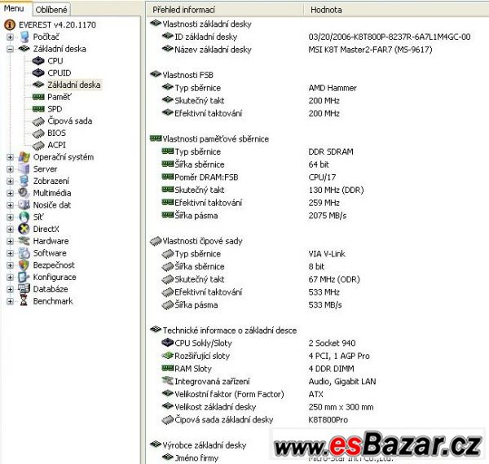489x464 pixels.
Task: Expand the Server node
Action: pyautogui.click(x=10, y=169)
